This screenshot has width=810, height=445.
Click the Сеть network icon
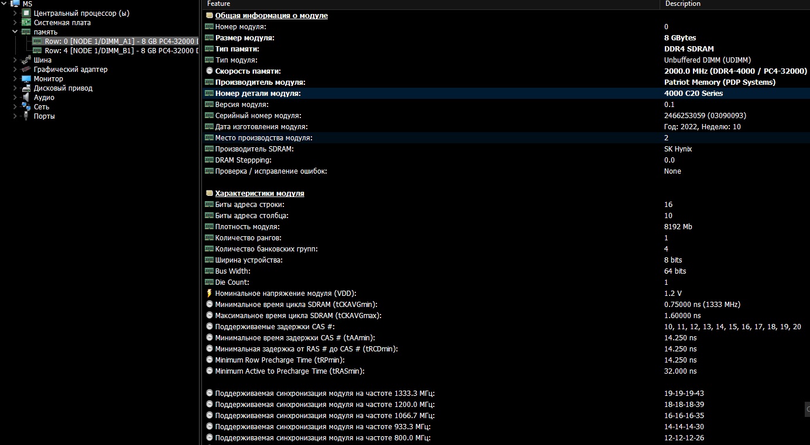(26, 106)
